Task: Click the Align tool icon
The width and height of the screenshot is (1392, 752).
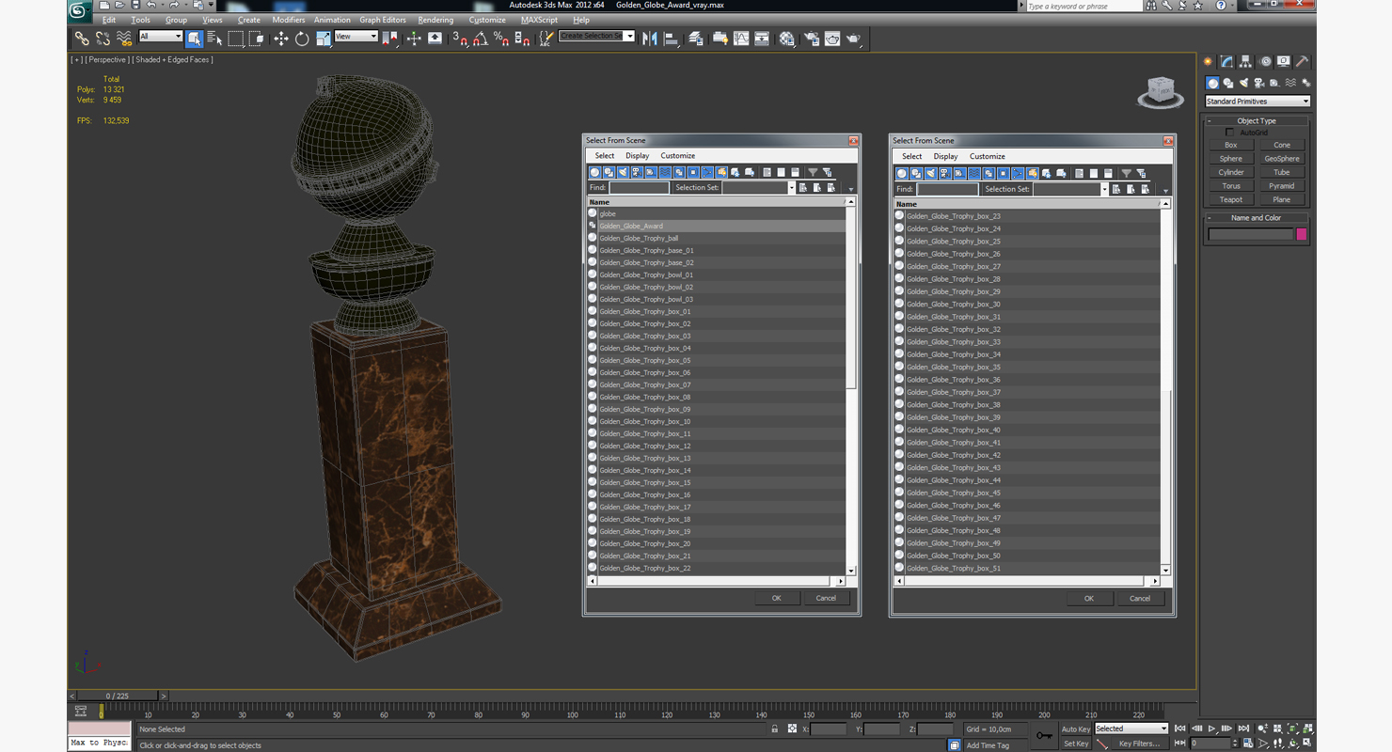Action: tap(672, 39)
